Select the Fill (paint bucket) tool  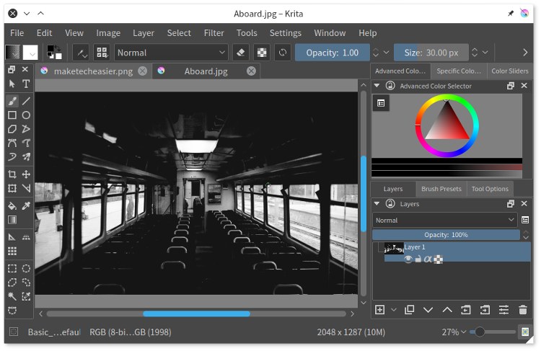coord(12,206)
